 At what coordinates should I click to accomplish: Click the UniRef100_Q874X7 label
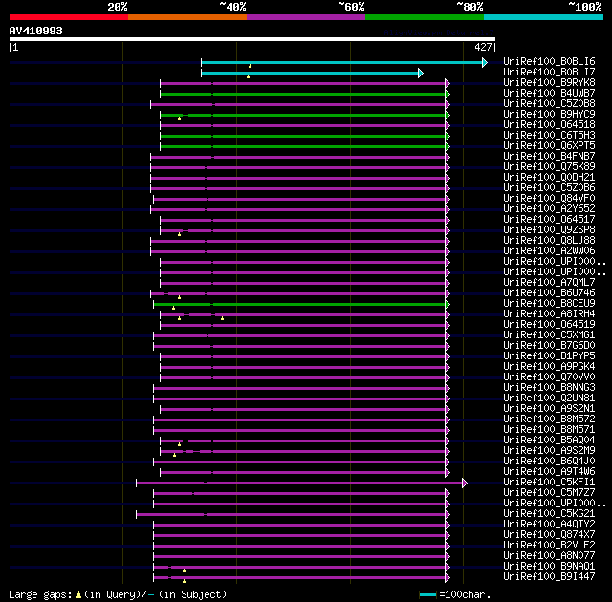pyautogui.click(x=549, y=535)
